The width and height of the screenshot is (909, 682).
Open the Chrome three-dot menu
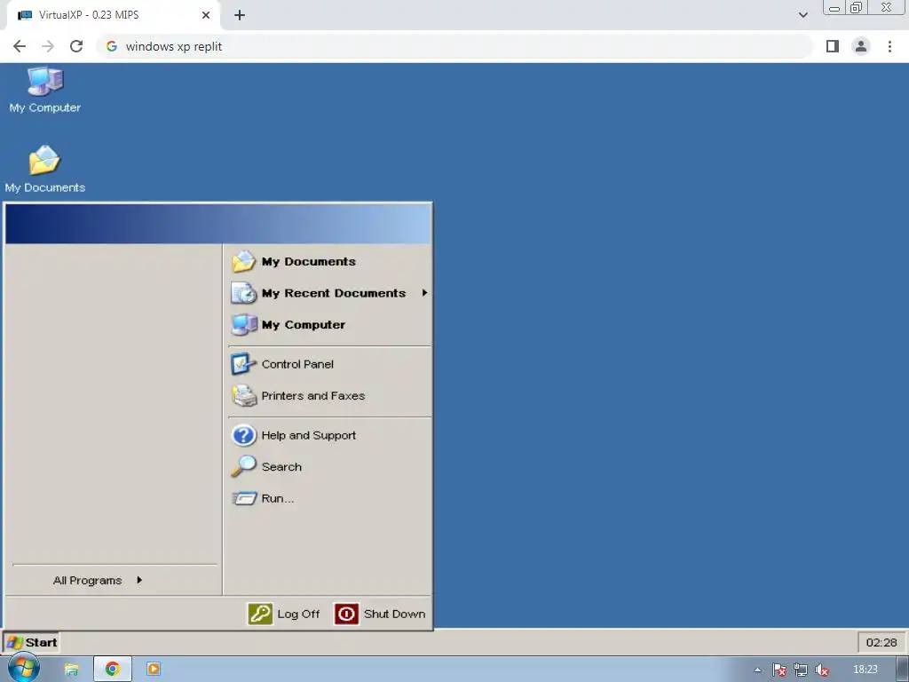coord(889,46)
